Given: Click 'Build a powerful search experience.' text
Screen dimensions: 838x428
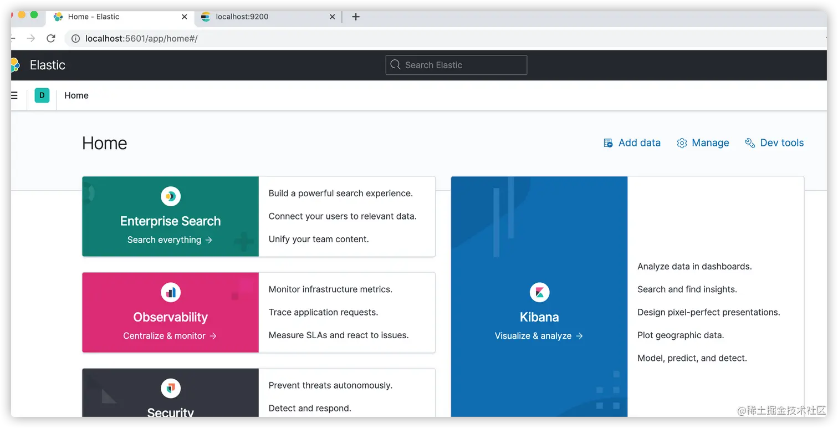Looking at the screenshot, I should [341, 193].
